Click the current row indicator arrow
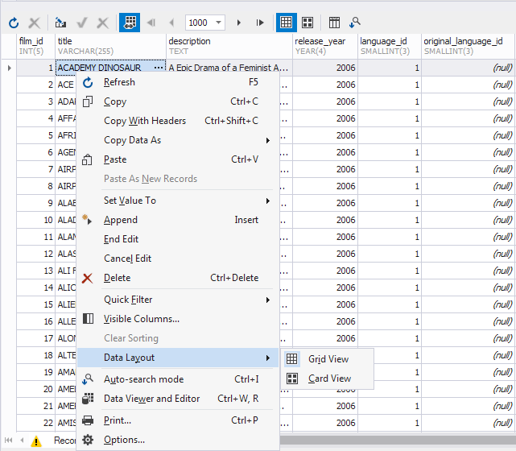This screenshot has width=516, height=451. [x=9, y=68]
